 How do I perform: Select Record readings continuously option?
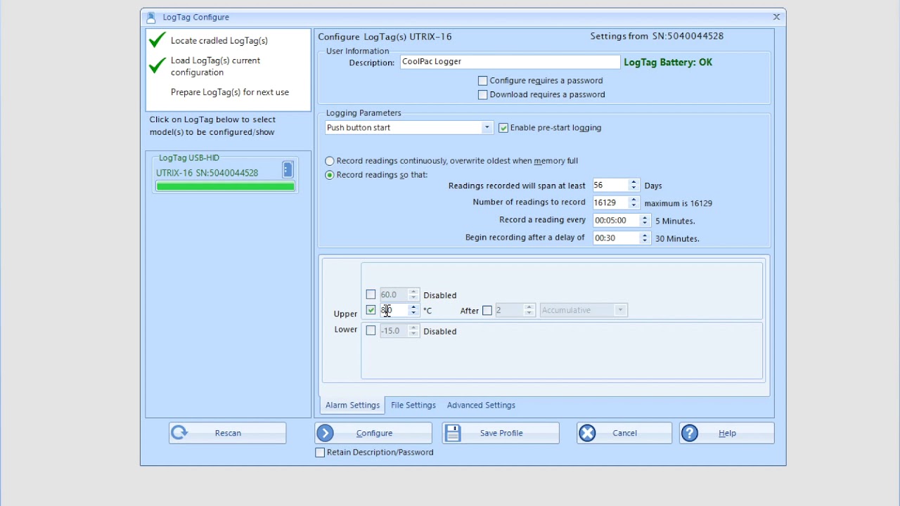tap(330, 161)
